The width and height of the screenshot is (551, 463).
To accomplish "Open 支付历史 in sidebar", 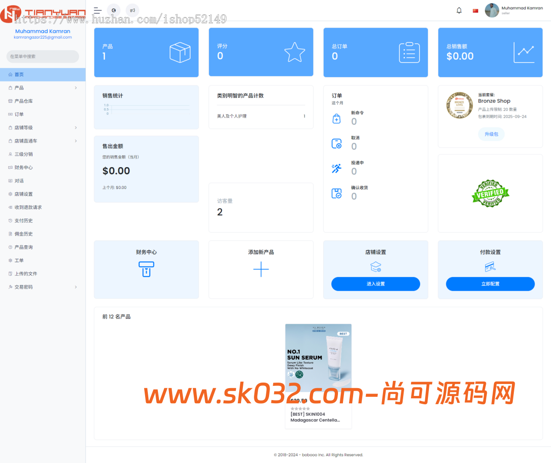I will pos(43,221).
